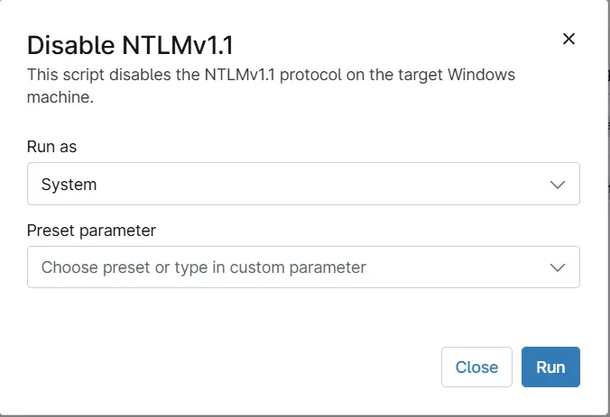
Task: Select the System value in Run as
Action: pyautogui.click(x=69, y=185)
